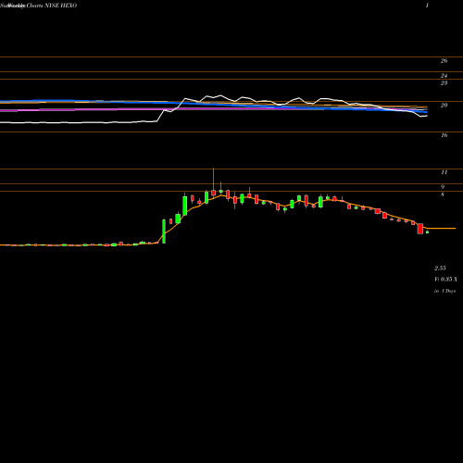Click the 'I' label at top right

427,6
